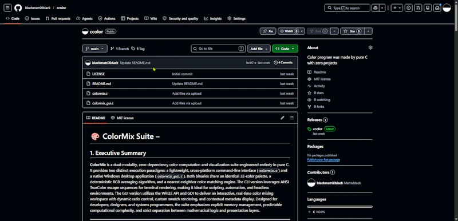Switch to the MIT license tab

click(122, 118)
